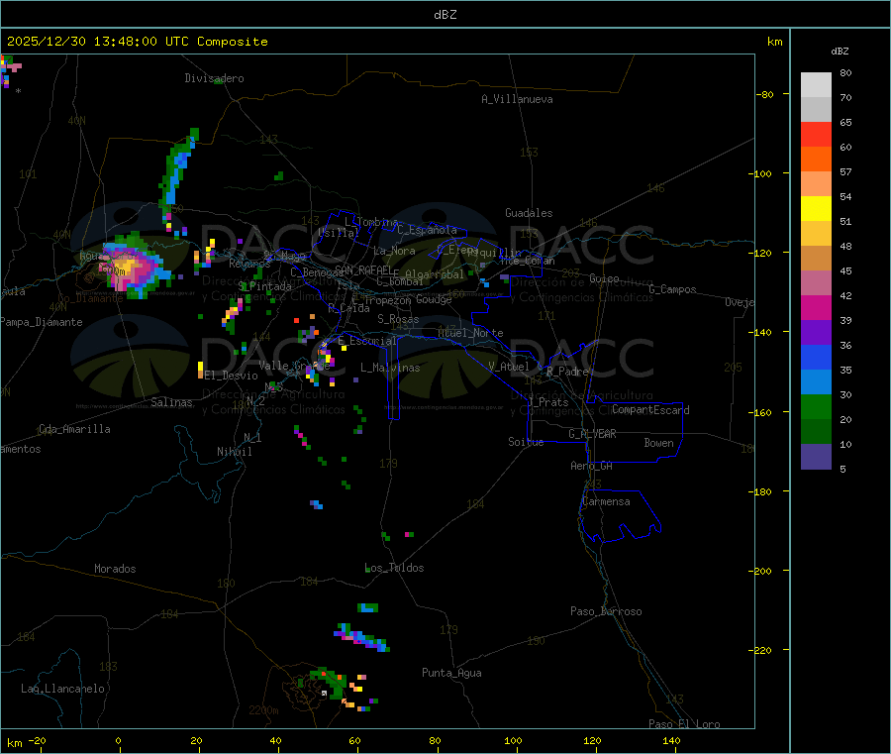Click the large storm cell near Co_Diamante
Image resolution: width=891 pixels, height=754 pixels.
click(x=136, y=267)
